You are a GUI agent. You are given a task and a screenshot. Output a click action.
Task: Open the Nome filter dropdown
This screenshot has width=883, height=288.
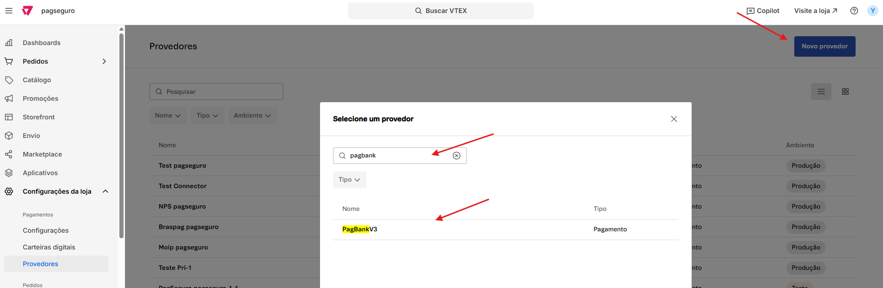[168, 116]
